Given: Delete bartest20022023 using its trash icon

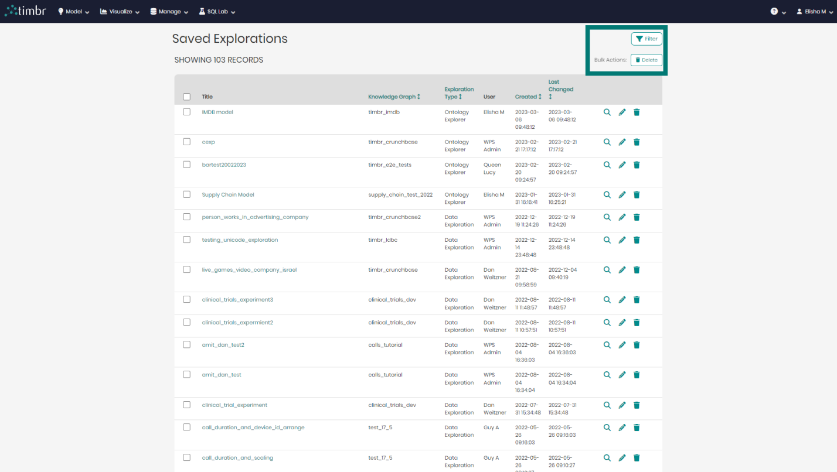Looking at the screenshot, I should 637,165.
